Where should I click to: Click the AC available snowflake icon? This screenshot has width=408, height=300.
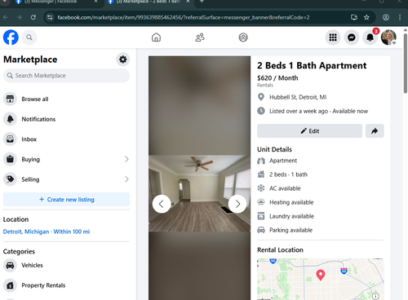click(261, 188)
